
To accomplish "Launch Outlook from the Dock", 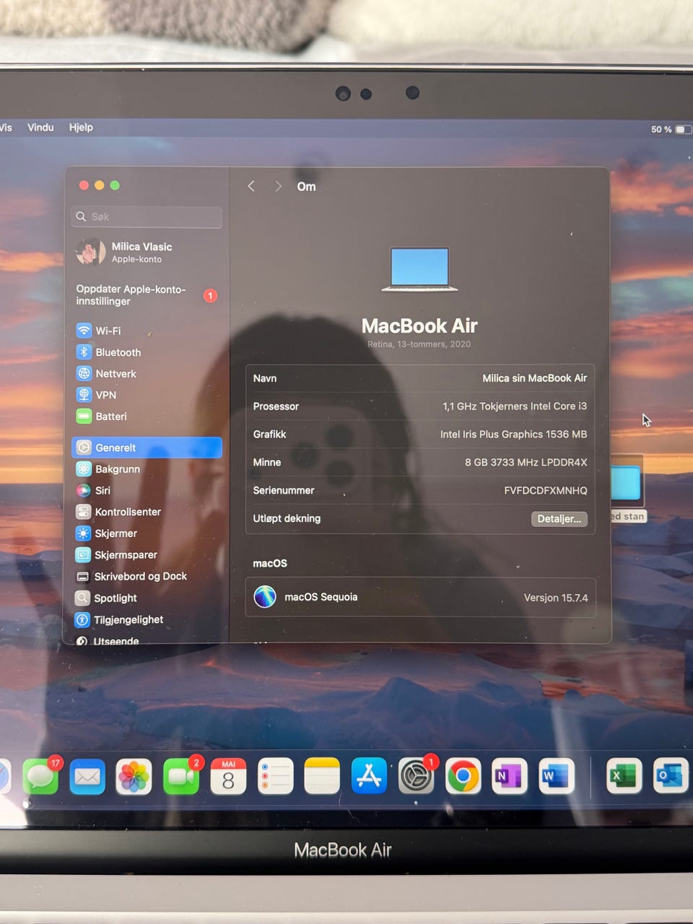I will [x=670, y=776].
